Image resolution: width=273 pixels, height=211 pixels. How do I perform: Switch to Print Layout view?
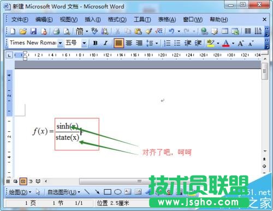pos(23,181)
